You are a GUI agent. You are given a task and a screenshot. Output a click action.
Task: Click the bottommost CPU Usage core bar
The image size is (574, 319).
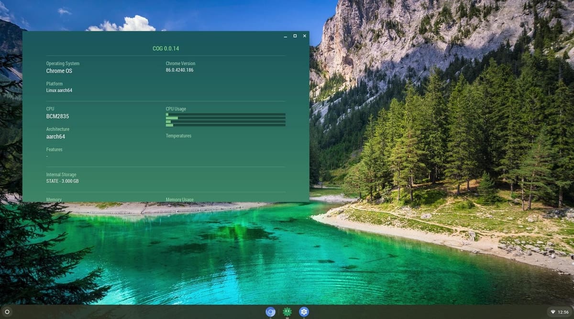coord(226,125)
